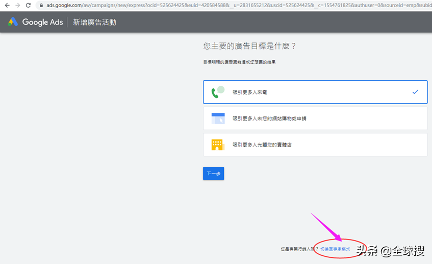The height and width of the screenshot is (264, 432).
Task: Click the Google Ads triangle logo icon
Action: [x=13, y=22]
